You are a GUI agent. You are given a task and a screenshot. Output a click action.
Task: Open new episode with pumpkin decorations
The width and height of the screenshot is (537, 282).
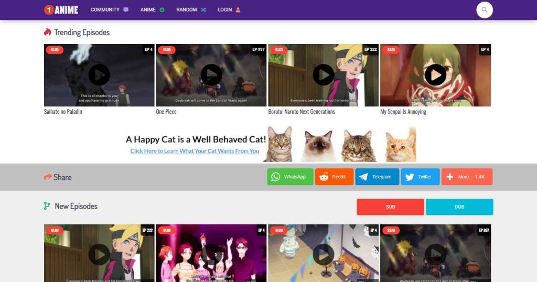(323, 253)
